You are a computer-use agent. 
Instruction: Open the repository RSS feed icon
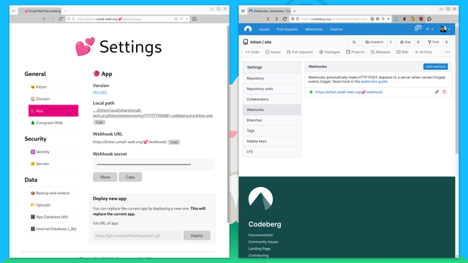tap(354, 42)
